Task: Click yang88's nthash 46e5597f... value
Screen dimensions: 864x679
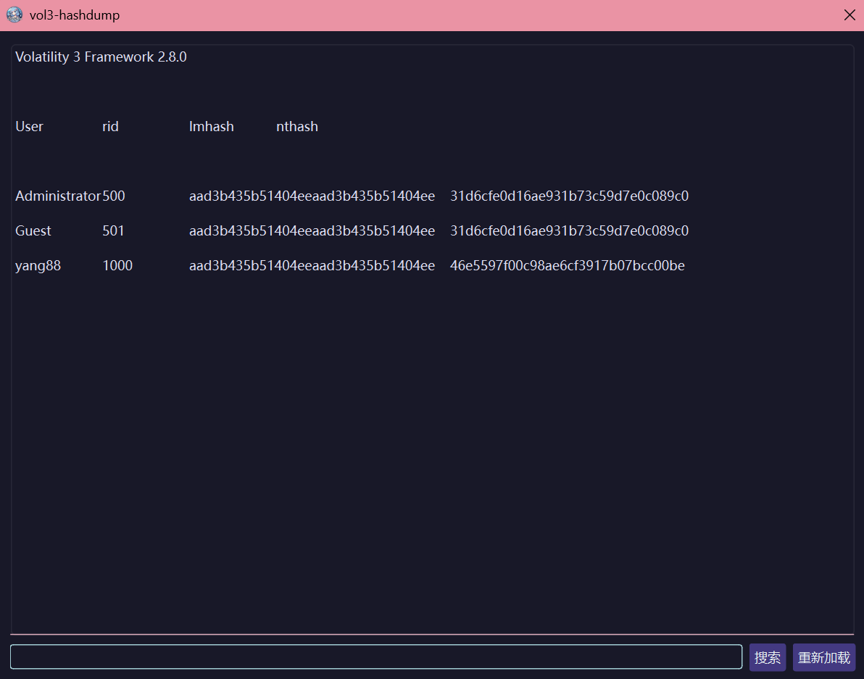Action: pos(567,265)
